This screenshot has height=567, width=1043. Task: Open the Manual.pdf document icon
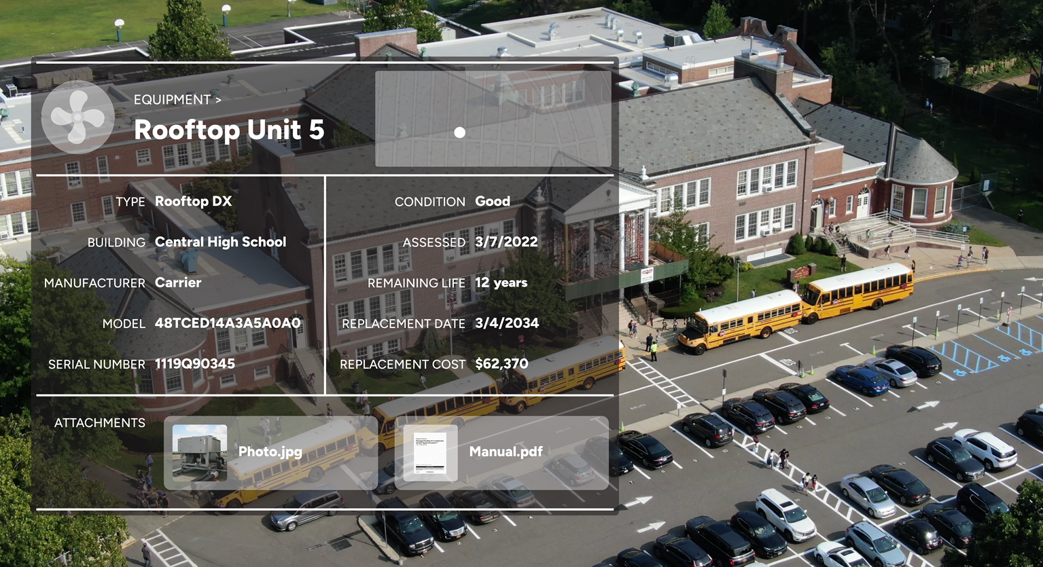pos(430,453)
